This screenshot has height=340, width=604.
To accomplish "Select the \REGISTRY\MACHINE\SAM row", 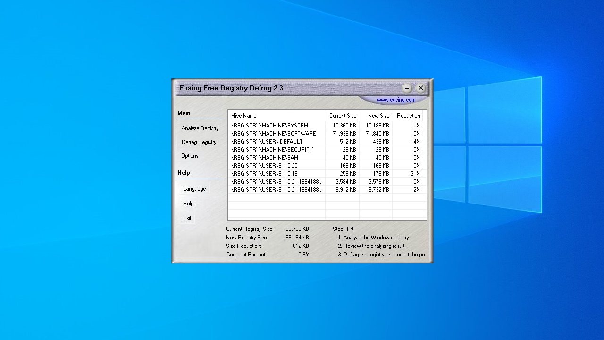I will (326, 158).
